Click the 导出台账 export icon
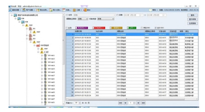Image resolution: width=205 pixels, height=112 pixels. click(x=38, y=10)
